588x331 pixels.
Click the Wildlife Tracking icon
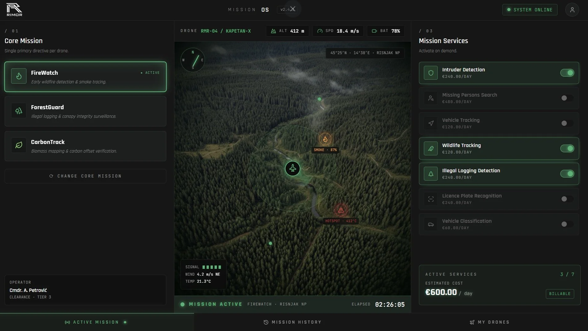click(431, 149)
